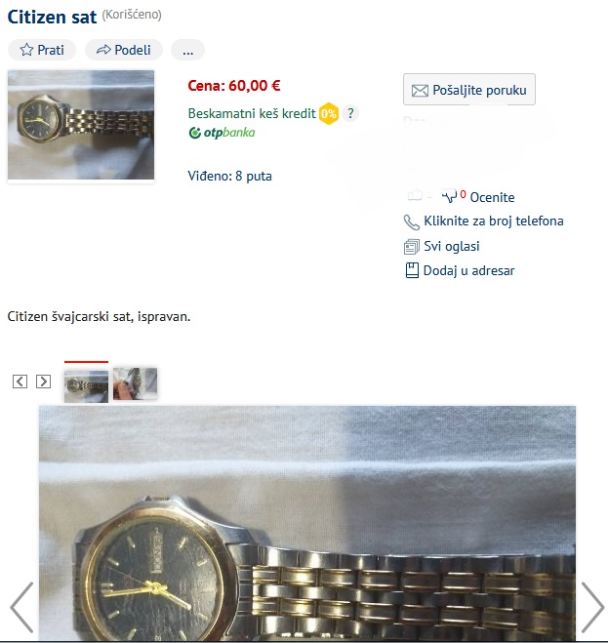Image resolution: width=608 pixels, height=643 pixels.
Task: Go to the next thumbnail with the small right arrow
Action: coord(44,382)
